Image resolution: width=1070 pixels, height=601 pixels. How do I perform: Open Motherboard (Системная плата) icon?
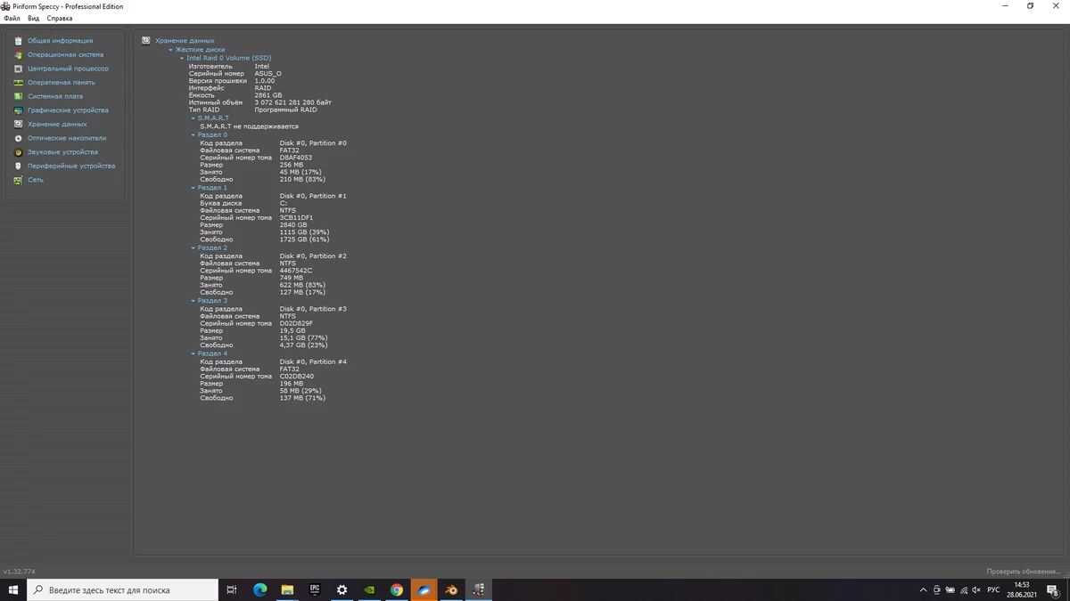click(x=18, y=96)
